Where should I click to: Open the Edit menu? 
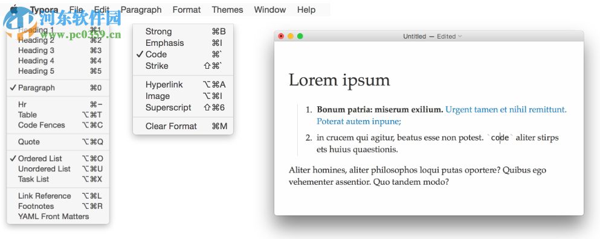click(102, 10)
